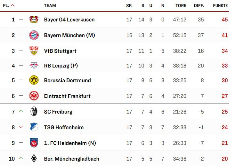Click the VfB Stuttgart crest icon

(34, 51)
